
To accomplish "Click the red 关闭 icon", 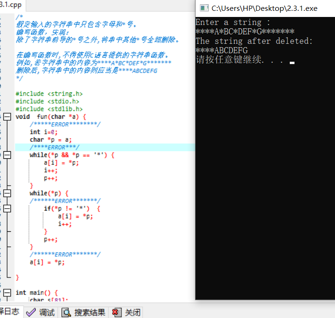I will tap(117, 313).
